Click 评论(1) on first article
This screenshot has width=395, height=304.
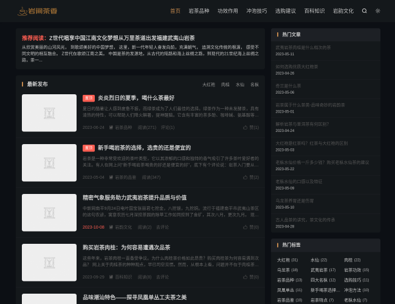point(168,128)
